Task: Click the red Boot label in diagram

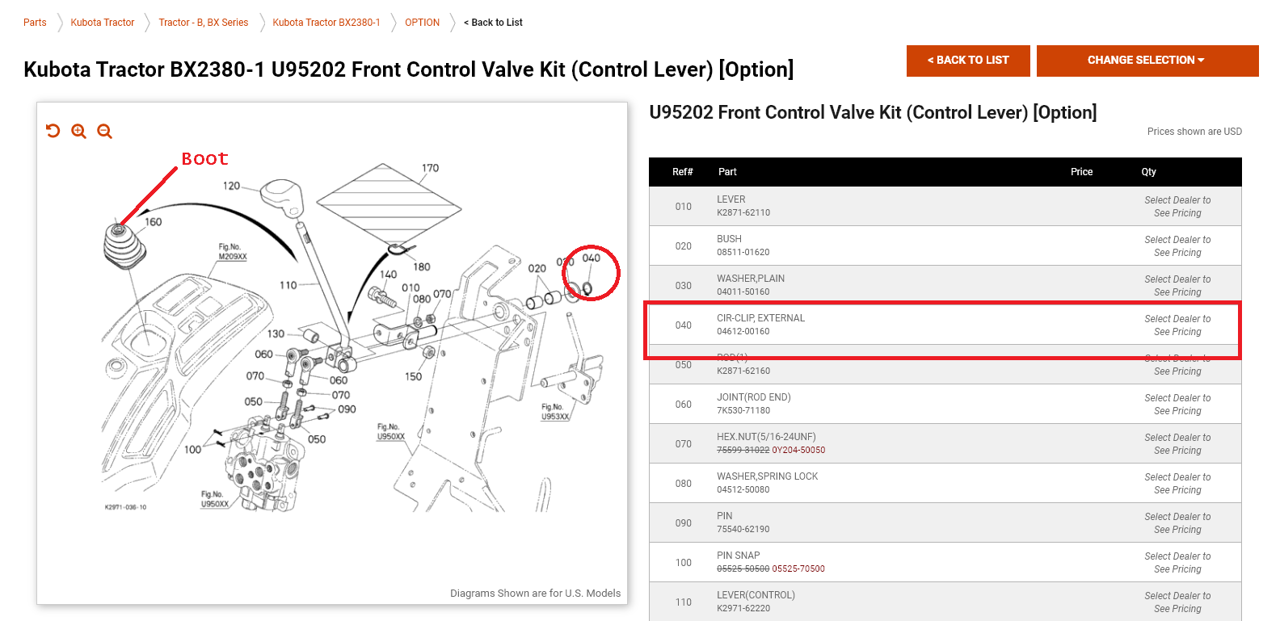Action: [x=204, y=158]
